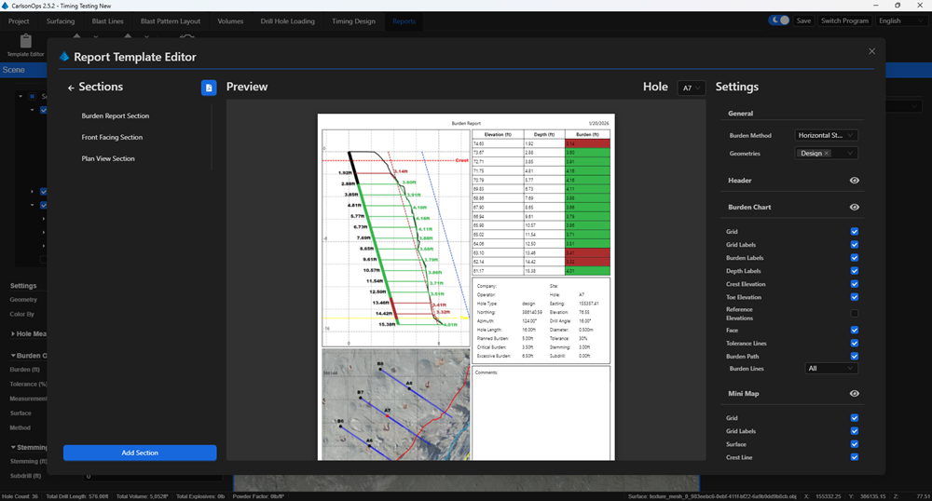Viewport: 932px width, 501px height.
Task: Uncheck Tolerance Lines in Burden Chart
Action: tap(854, 343)
